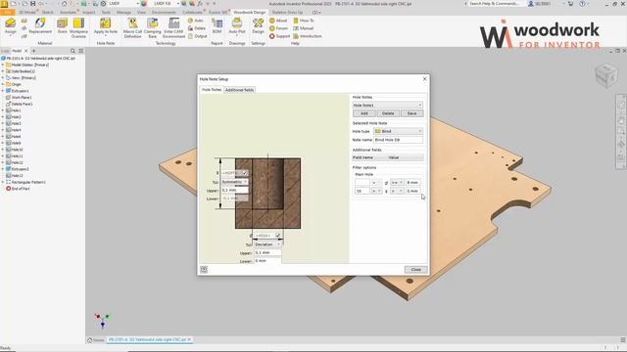Open the How To help
The width and height of the screenshot is (627, 352).
[x=304, y=21]
